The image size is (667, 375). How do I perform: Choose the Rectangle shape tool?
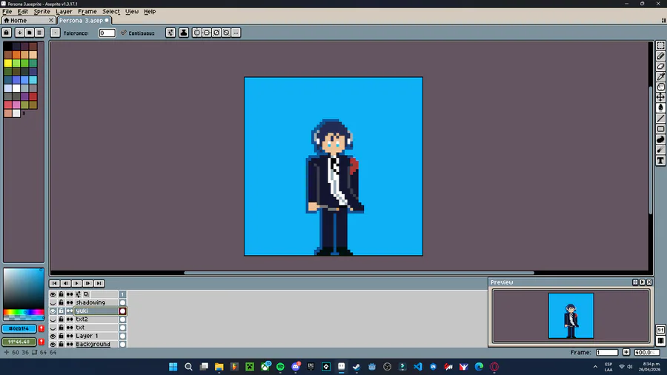click(x=660, y=129)
